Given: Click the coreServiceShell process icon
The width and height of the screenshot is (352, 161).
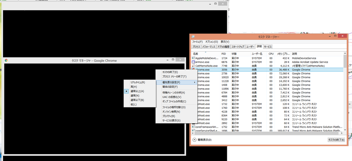Looking at the screenshot, I should click(193, 131).
